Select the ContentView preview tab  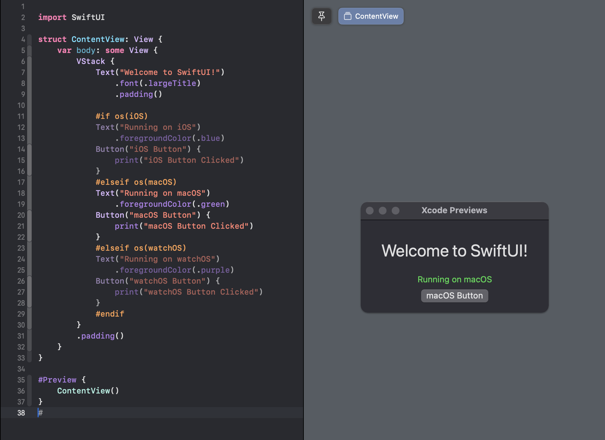pyautogui.click(x=371, y=16)
